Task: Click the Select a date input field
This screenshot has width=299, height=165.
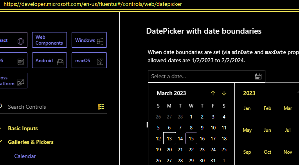Action: pyautogui.click(x=207, y=76)
